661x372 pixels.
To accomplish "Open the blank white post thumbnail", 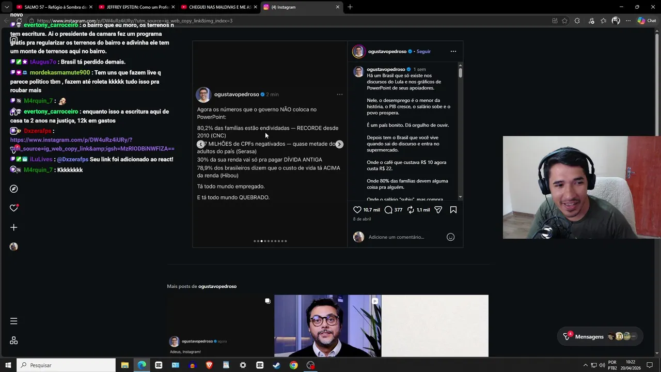I will [435, 326].
